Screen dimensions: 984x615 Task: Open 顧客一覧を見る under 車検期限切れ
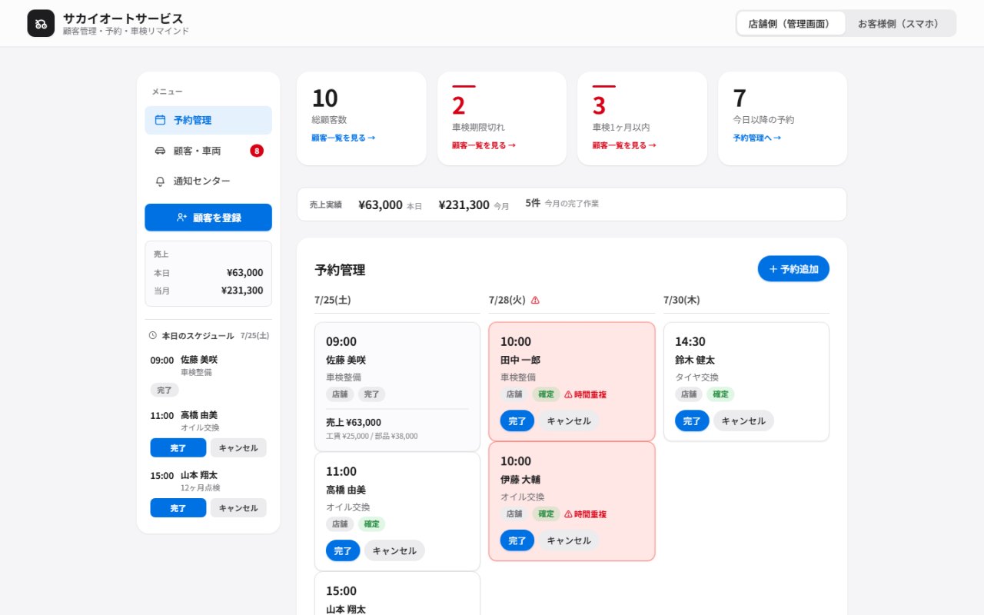tap(484, 145)
